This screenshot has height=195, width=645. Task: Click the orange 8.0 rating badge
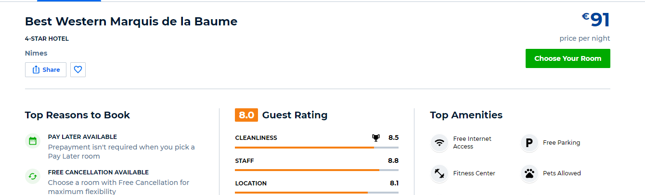246,115
